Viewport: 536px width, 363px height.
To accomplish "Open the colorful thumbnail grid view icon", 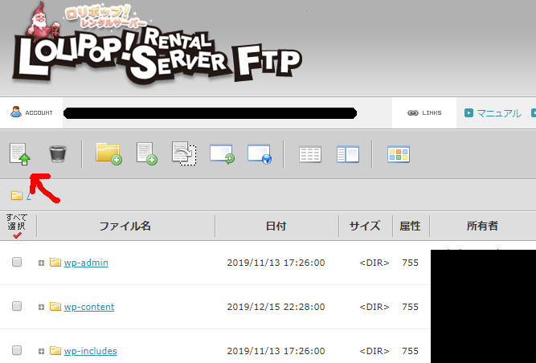I will (399, 154).
